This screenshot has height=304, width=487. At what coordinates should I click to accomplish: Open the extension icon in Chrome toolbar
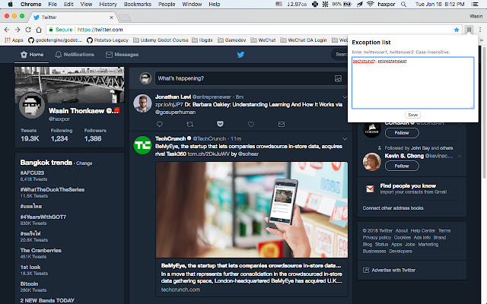469,30
